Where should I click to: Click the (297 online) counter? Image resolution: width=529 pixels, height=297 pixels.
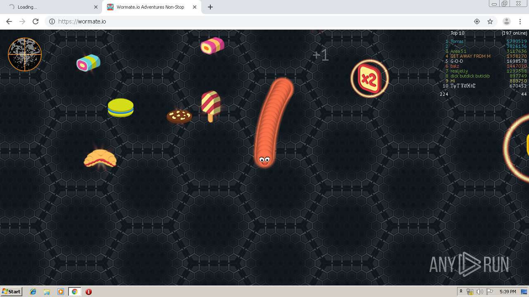(x=515, y=33)
